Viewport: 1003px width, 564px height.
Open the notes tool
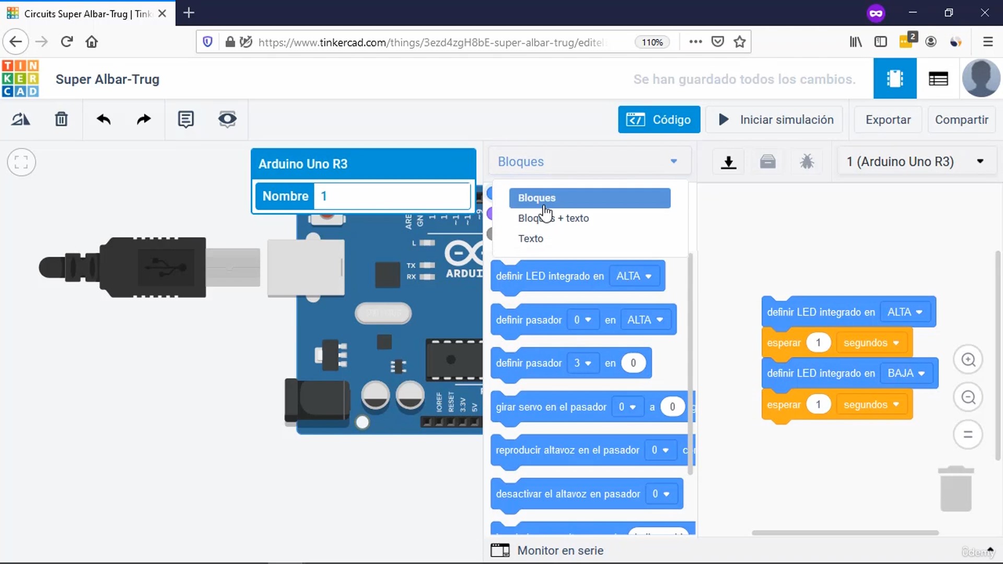(x=185, y=120)
